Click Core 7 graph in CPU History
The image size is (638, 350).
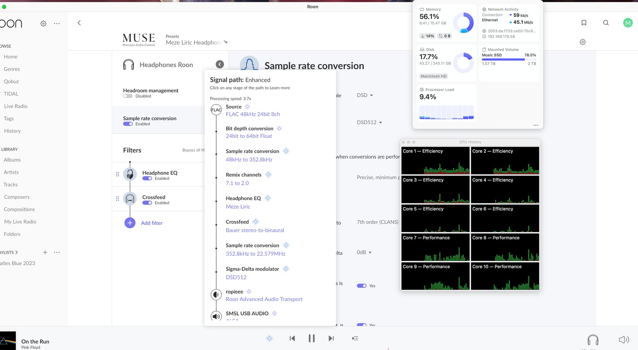pos(435,247)
